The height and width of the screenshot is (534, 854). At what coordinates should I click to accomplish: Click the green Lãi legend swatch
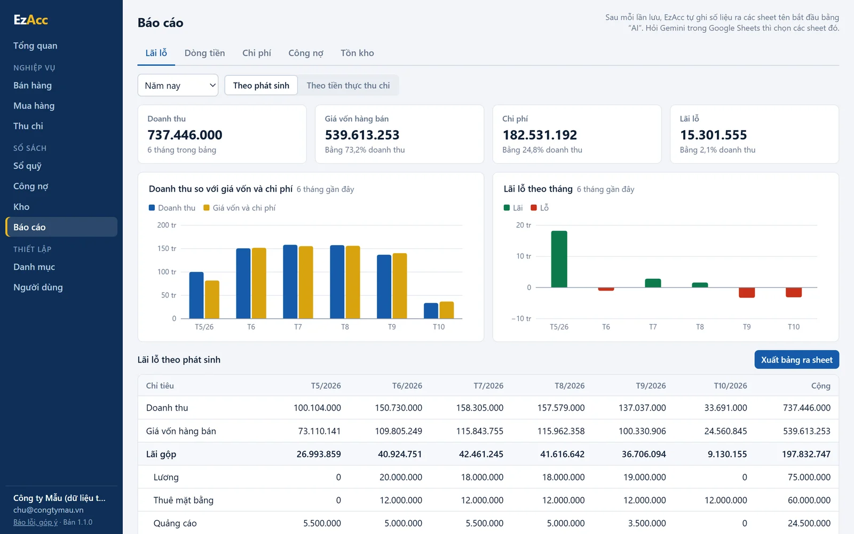pos(507,208)
